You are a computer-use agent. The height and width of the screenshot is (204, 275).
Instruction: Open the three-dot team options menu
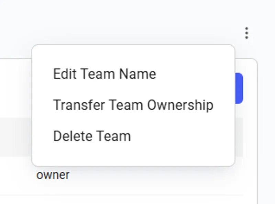click(x=246, y=33)
